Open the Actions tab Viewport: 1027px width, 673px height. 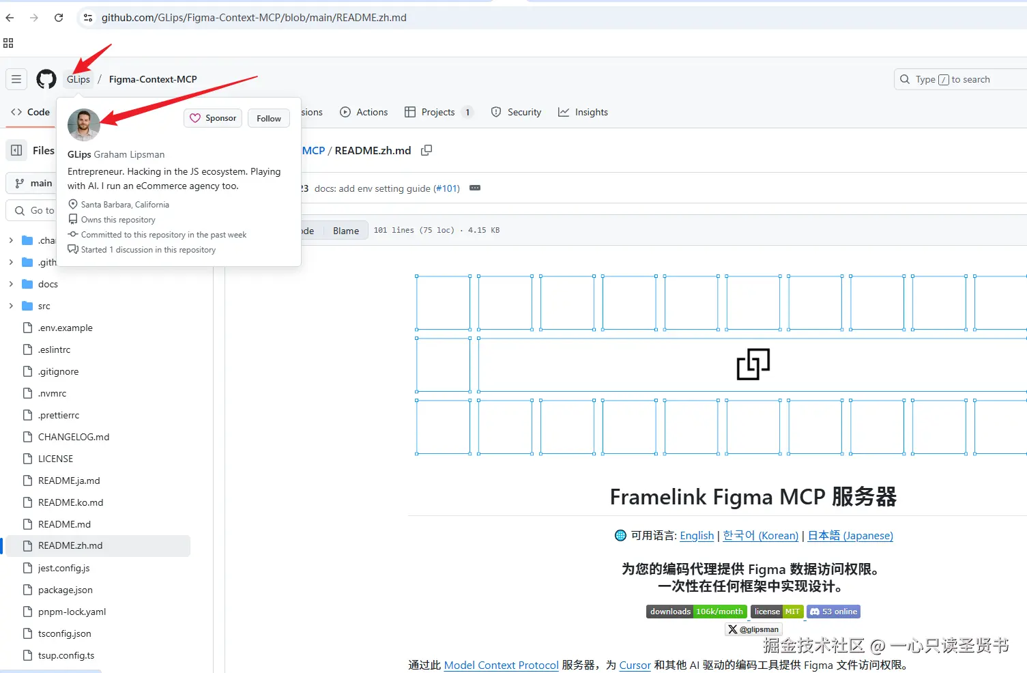click(x=364, y=112)
